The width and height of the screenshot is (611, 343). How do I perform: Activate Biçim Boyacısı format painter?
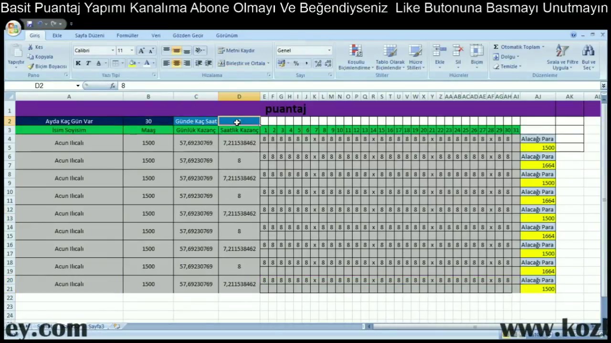pos(47,66)
